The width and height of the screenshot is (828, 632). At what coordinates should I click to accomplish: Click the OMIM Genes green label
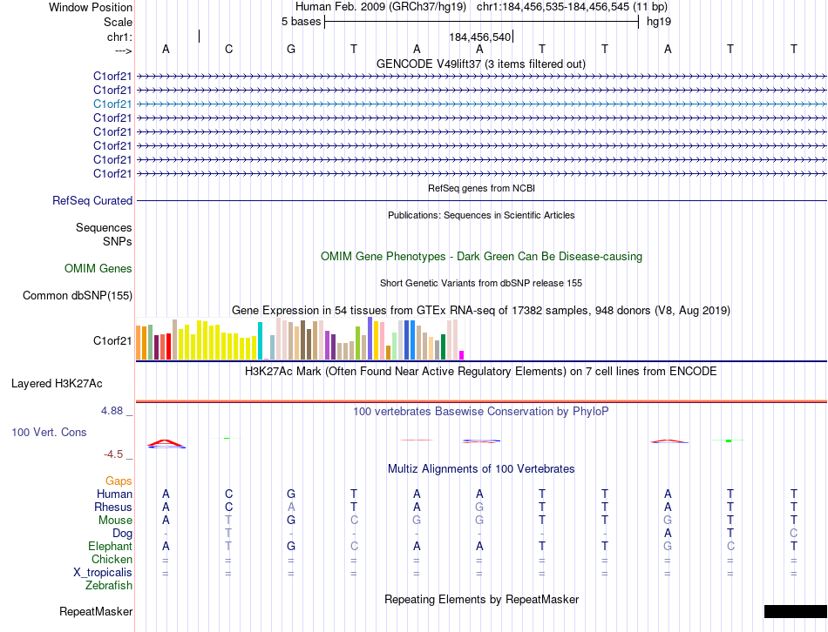[x=98, y=268]
